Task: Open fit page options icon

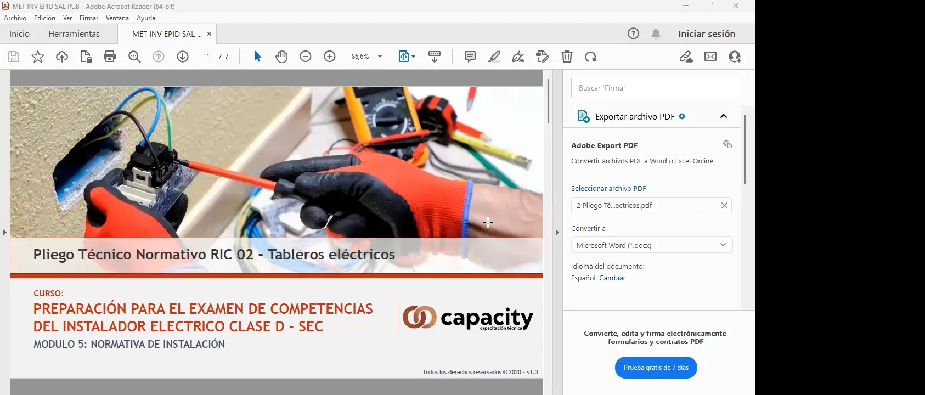Action: [x=407, y=57]
